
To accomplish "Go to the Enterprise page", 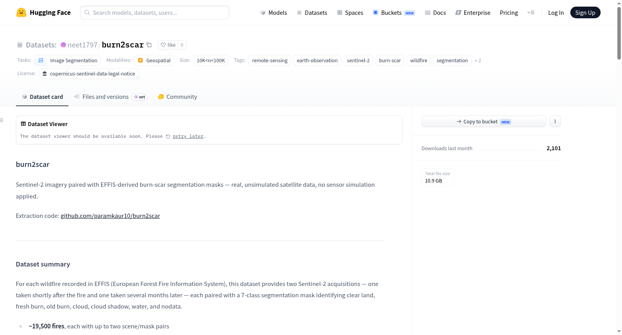I will 473,12.
